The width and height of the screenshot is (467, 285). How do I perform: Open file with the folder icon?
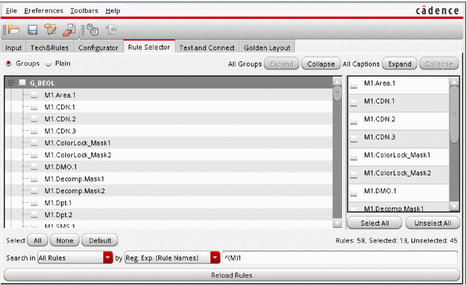click(x=14, y=30)
